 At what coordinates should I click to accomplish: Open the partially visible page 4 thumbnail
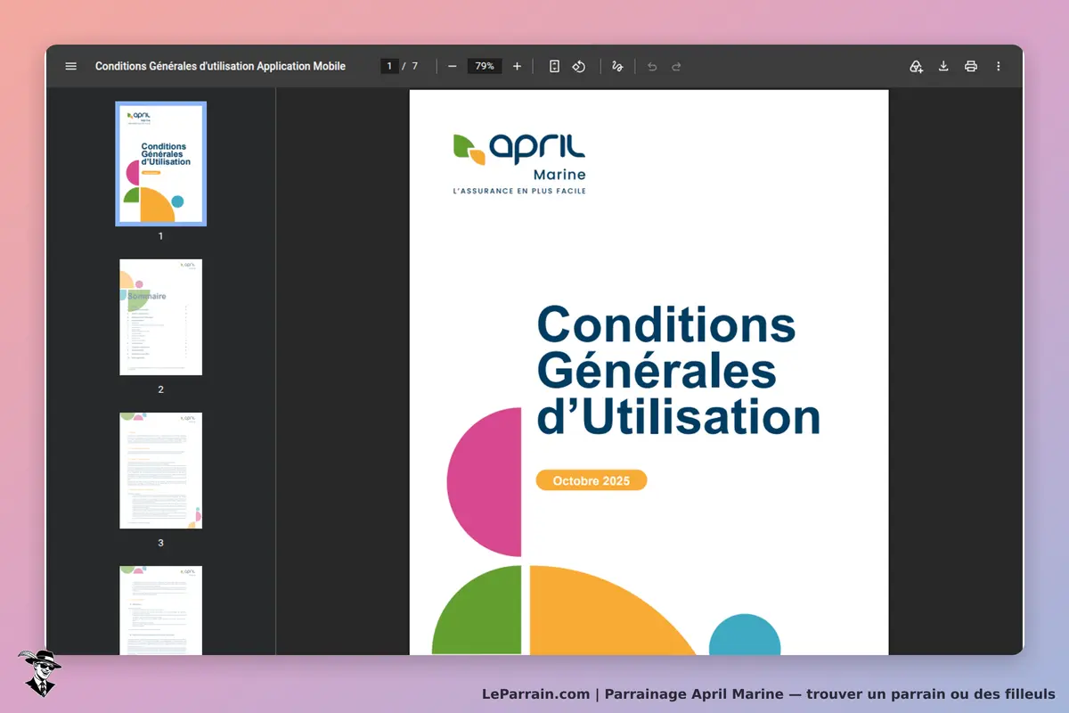[x=161, y=611]
